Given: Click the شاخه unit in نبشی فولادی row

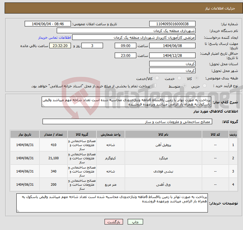Looking at the screenshot, I should [110, 171].
